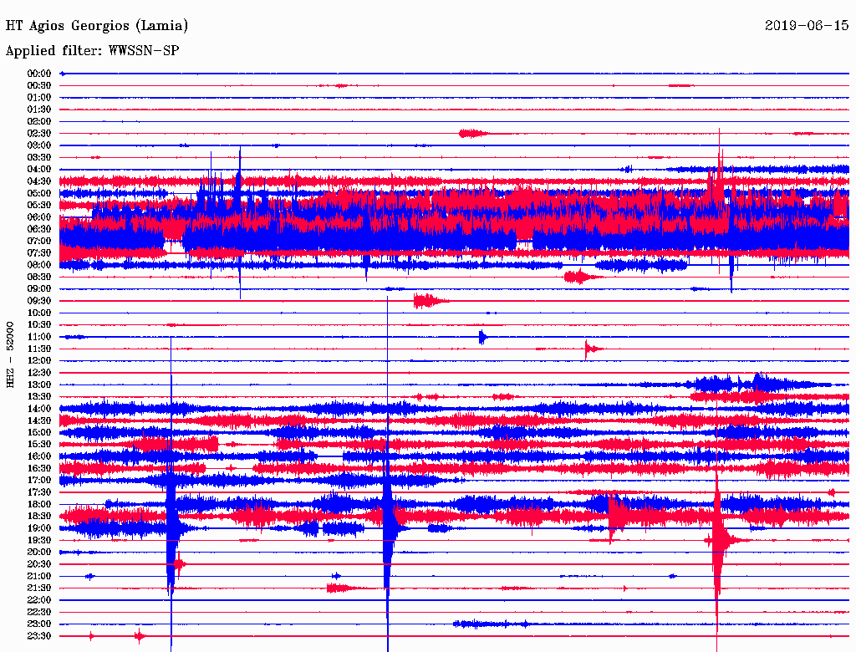This screenshot has height=652, width=856.
Task: Select the 02:30 time label
Action: [39, 134]
